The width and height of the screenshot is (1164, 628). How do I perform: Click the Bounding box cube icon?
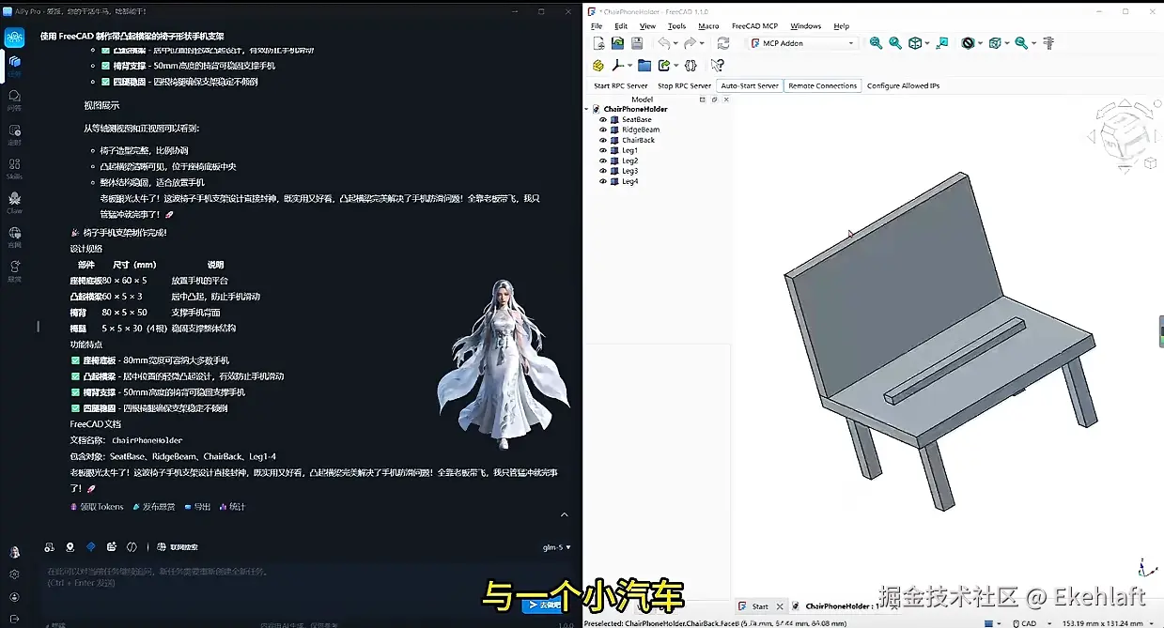995,43
